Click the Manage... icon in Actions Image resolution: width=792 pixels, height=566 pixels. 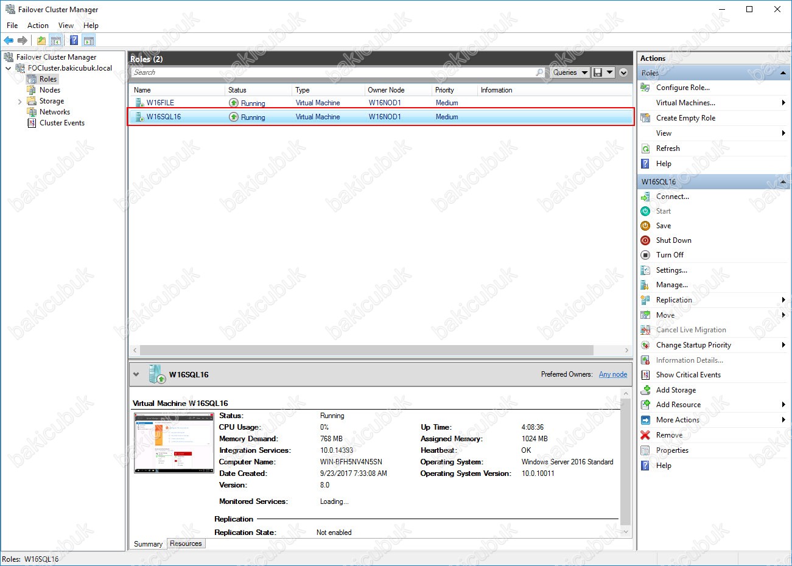pyautogui.click(x=645, y=285)
